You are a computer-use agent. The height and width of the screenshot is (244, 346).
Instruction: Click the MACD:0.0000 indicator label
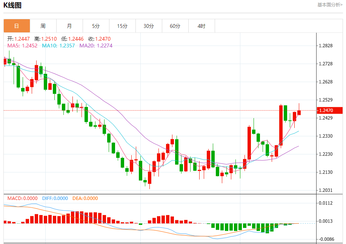(23, 198)
